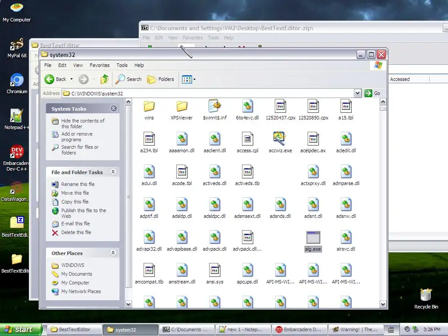This screenshot has height=336, width=448.
Task: Go to My Network Places link
Action: pyautogui.click(x=81, y=291)
